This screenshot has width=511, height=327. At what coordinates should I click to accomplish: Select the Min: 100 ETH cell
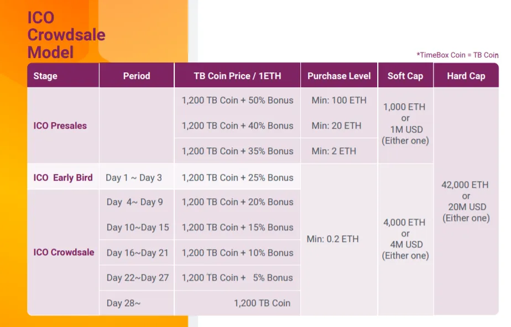click(x=339, y=100)
